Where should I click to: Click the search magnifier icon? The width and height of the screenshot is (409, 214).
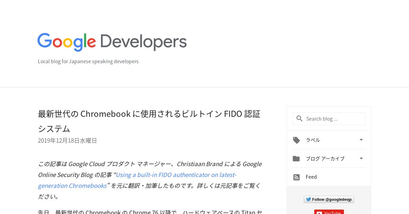[300, 119]
